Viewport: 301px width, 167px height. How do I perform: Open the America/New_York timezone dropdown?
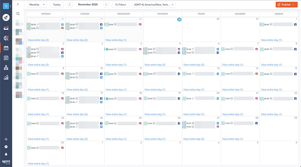point(154,5)
